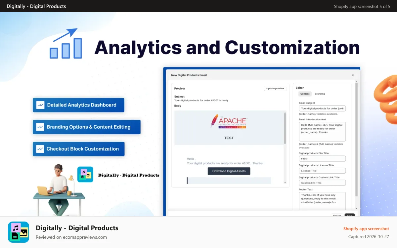Click the 'Analytics and Customization' heading

(x=227, y=47)
